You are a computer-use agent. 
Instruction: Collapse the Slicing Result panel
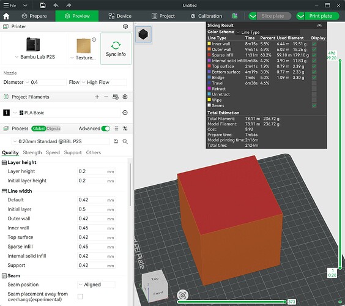click(319, 26)
